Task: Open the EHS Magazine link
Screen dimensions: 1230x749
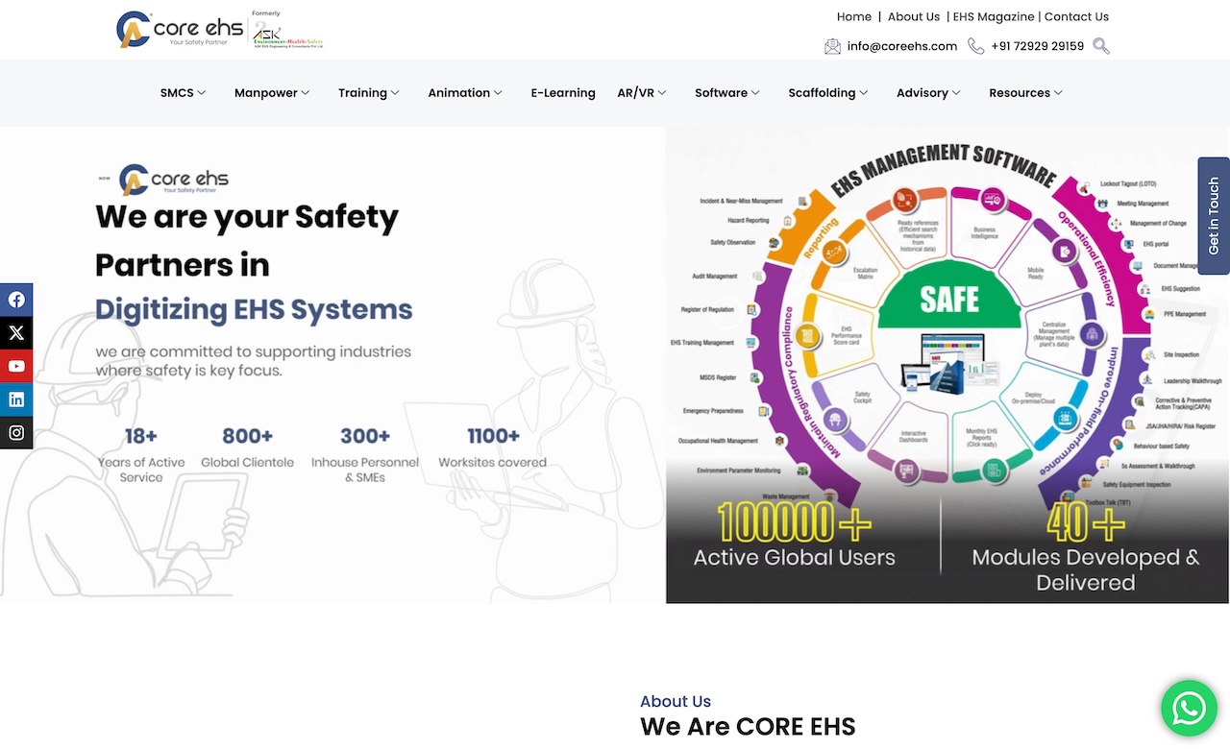Action: click(994, 16)
